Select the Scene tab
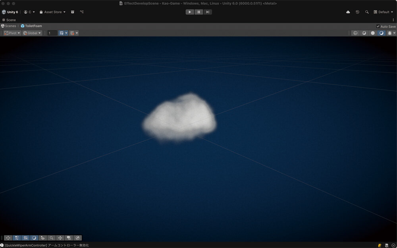This screenshot has height=248, width=397. [x=9, y=20]
